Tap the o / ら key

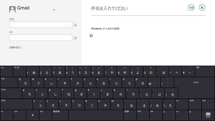pyautogui.click(x=128, y=82)
